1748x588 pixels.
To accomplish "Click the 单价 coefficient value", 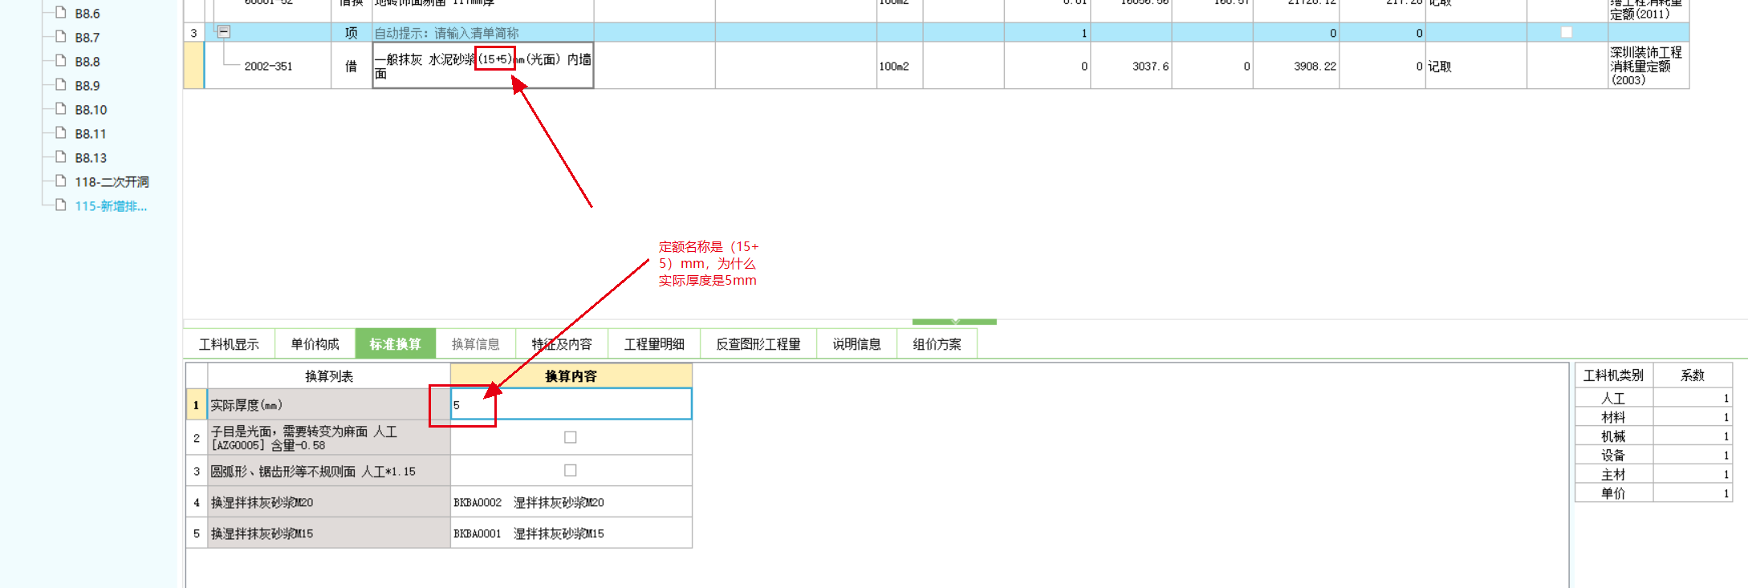I will click(x=1693, y=493).
